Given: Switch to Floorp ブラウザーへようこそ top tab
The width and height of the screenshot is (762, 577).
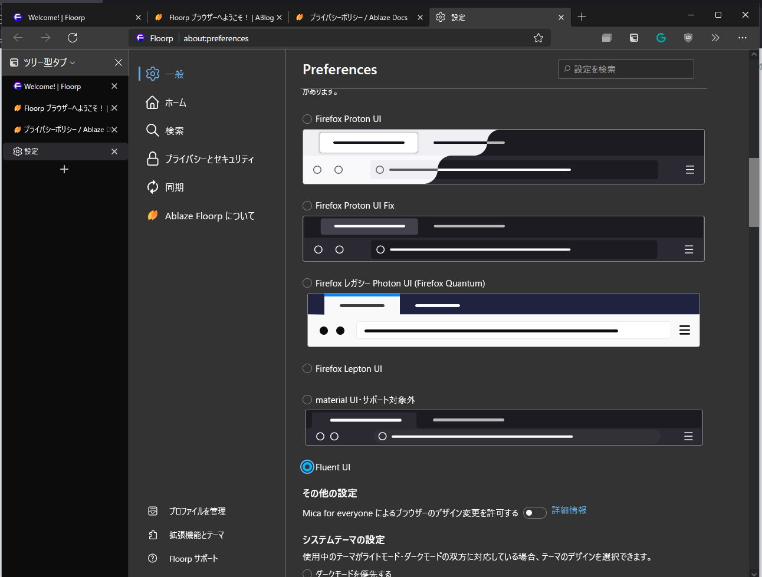Looking at the screenshot, I should (x=217, y=18).
